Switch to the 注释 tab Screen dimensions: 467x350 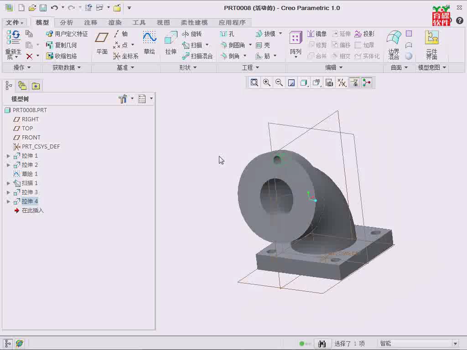[x=91, y=23]
